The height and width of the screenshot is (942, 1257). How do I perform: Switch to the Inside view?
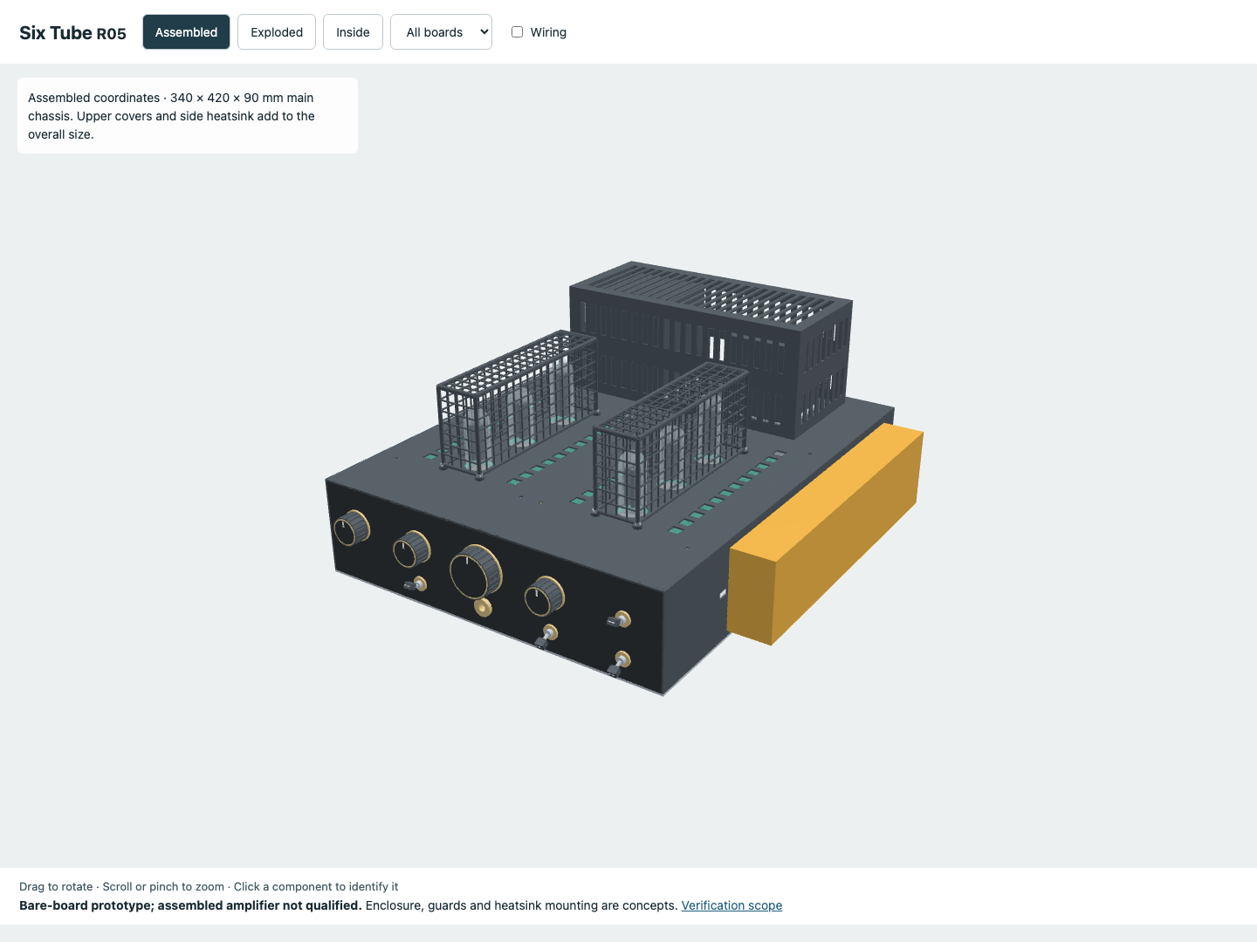(353, 32)
